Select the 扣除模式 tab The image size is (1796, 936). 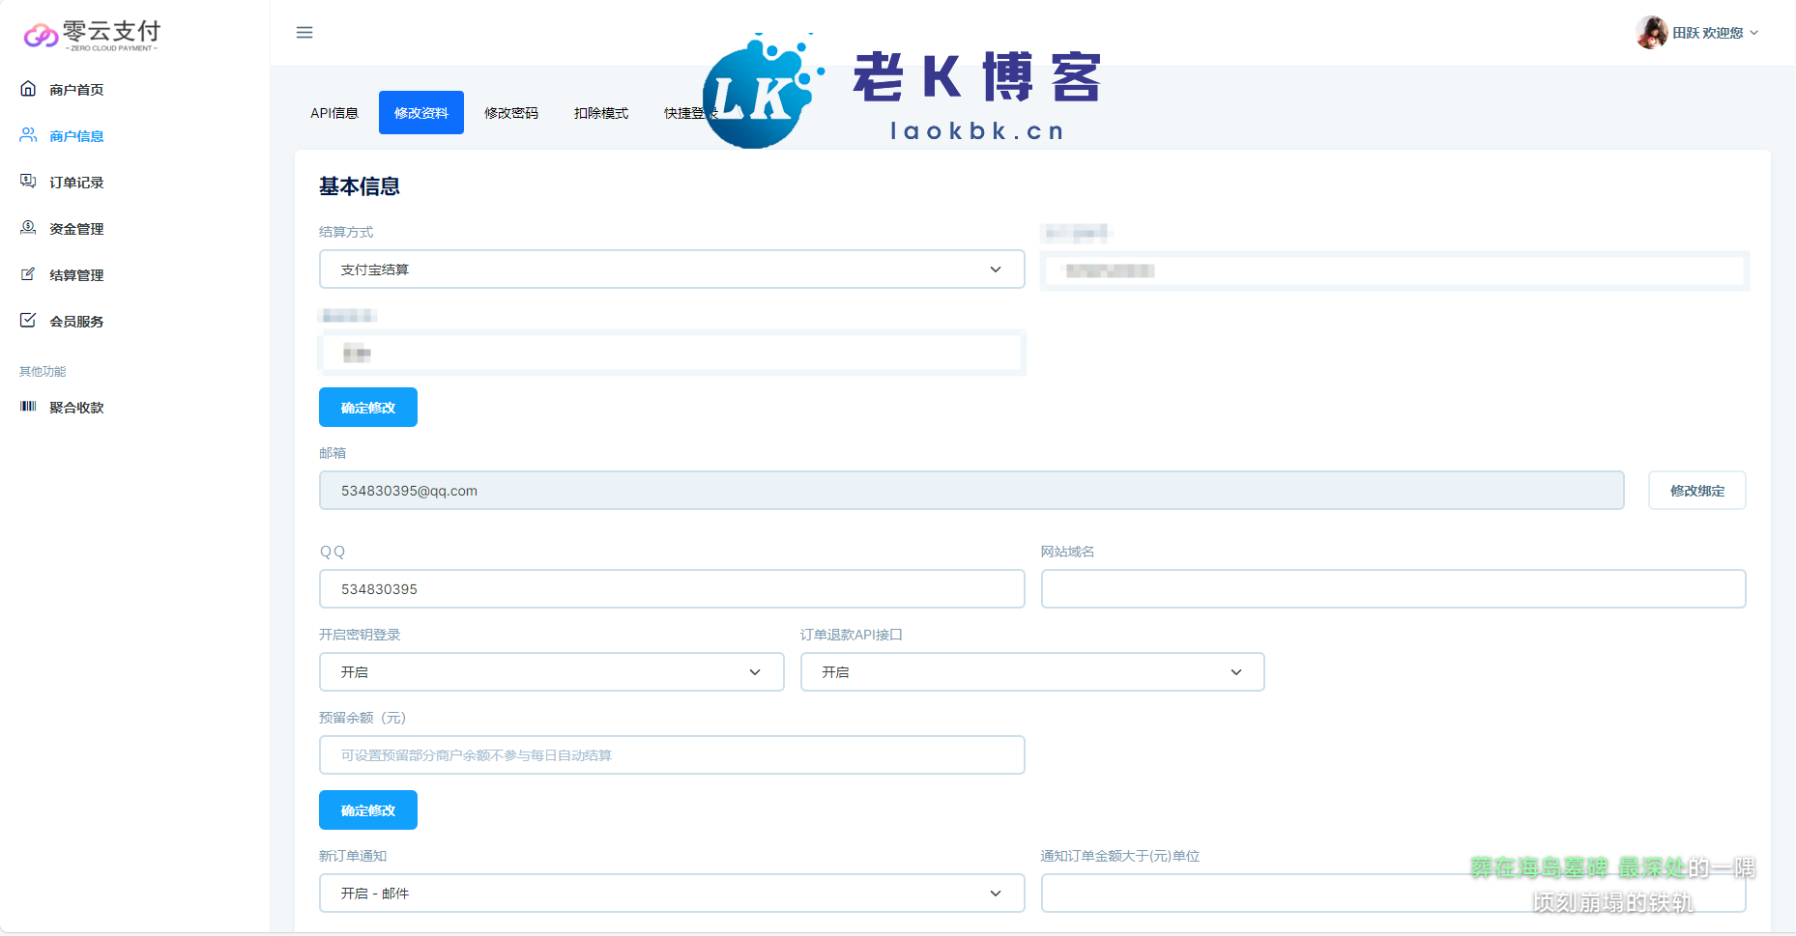coord(601,113)
